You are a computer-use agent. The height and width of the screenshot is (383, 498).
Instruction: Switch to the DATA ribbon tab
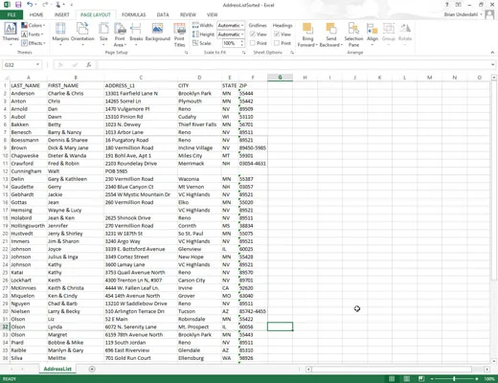click(x=163, y=14)
